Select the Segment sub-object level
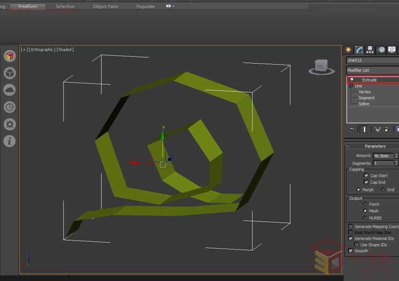Image resolution: width=399 pixels, height=281 pixels. (x=367, y=98)
